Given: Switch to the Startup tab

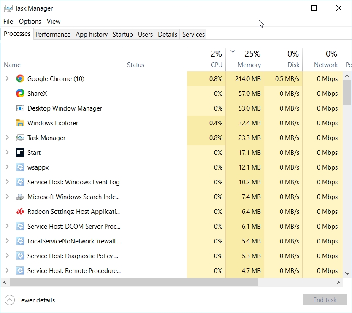Looking at the screenshot, I should click(x=122, y=34).
